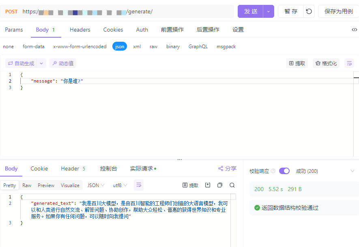Open the JSON response format dropdown

(95, 185)
